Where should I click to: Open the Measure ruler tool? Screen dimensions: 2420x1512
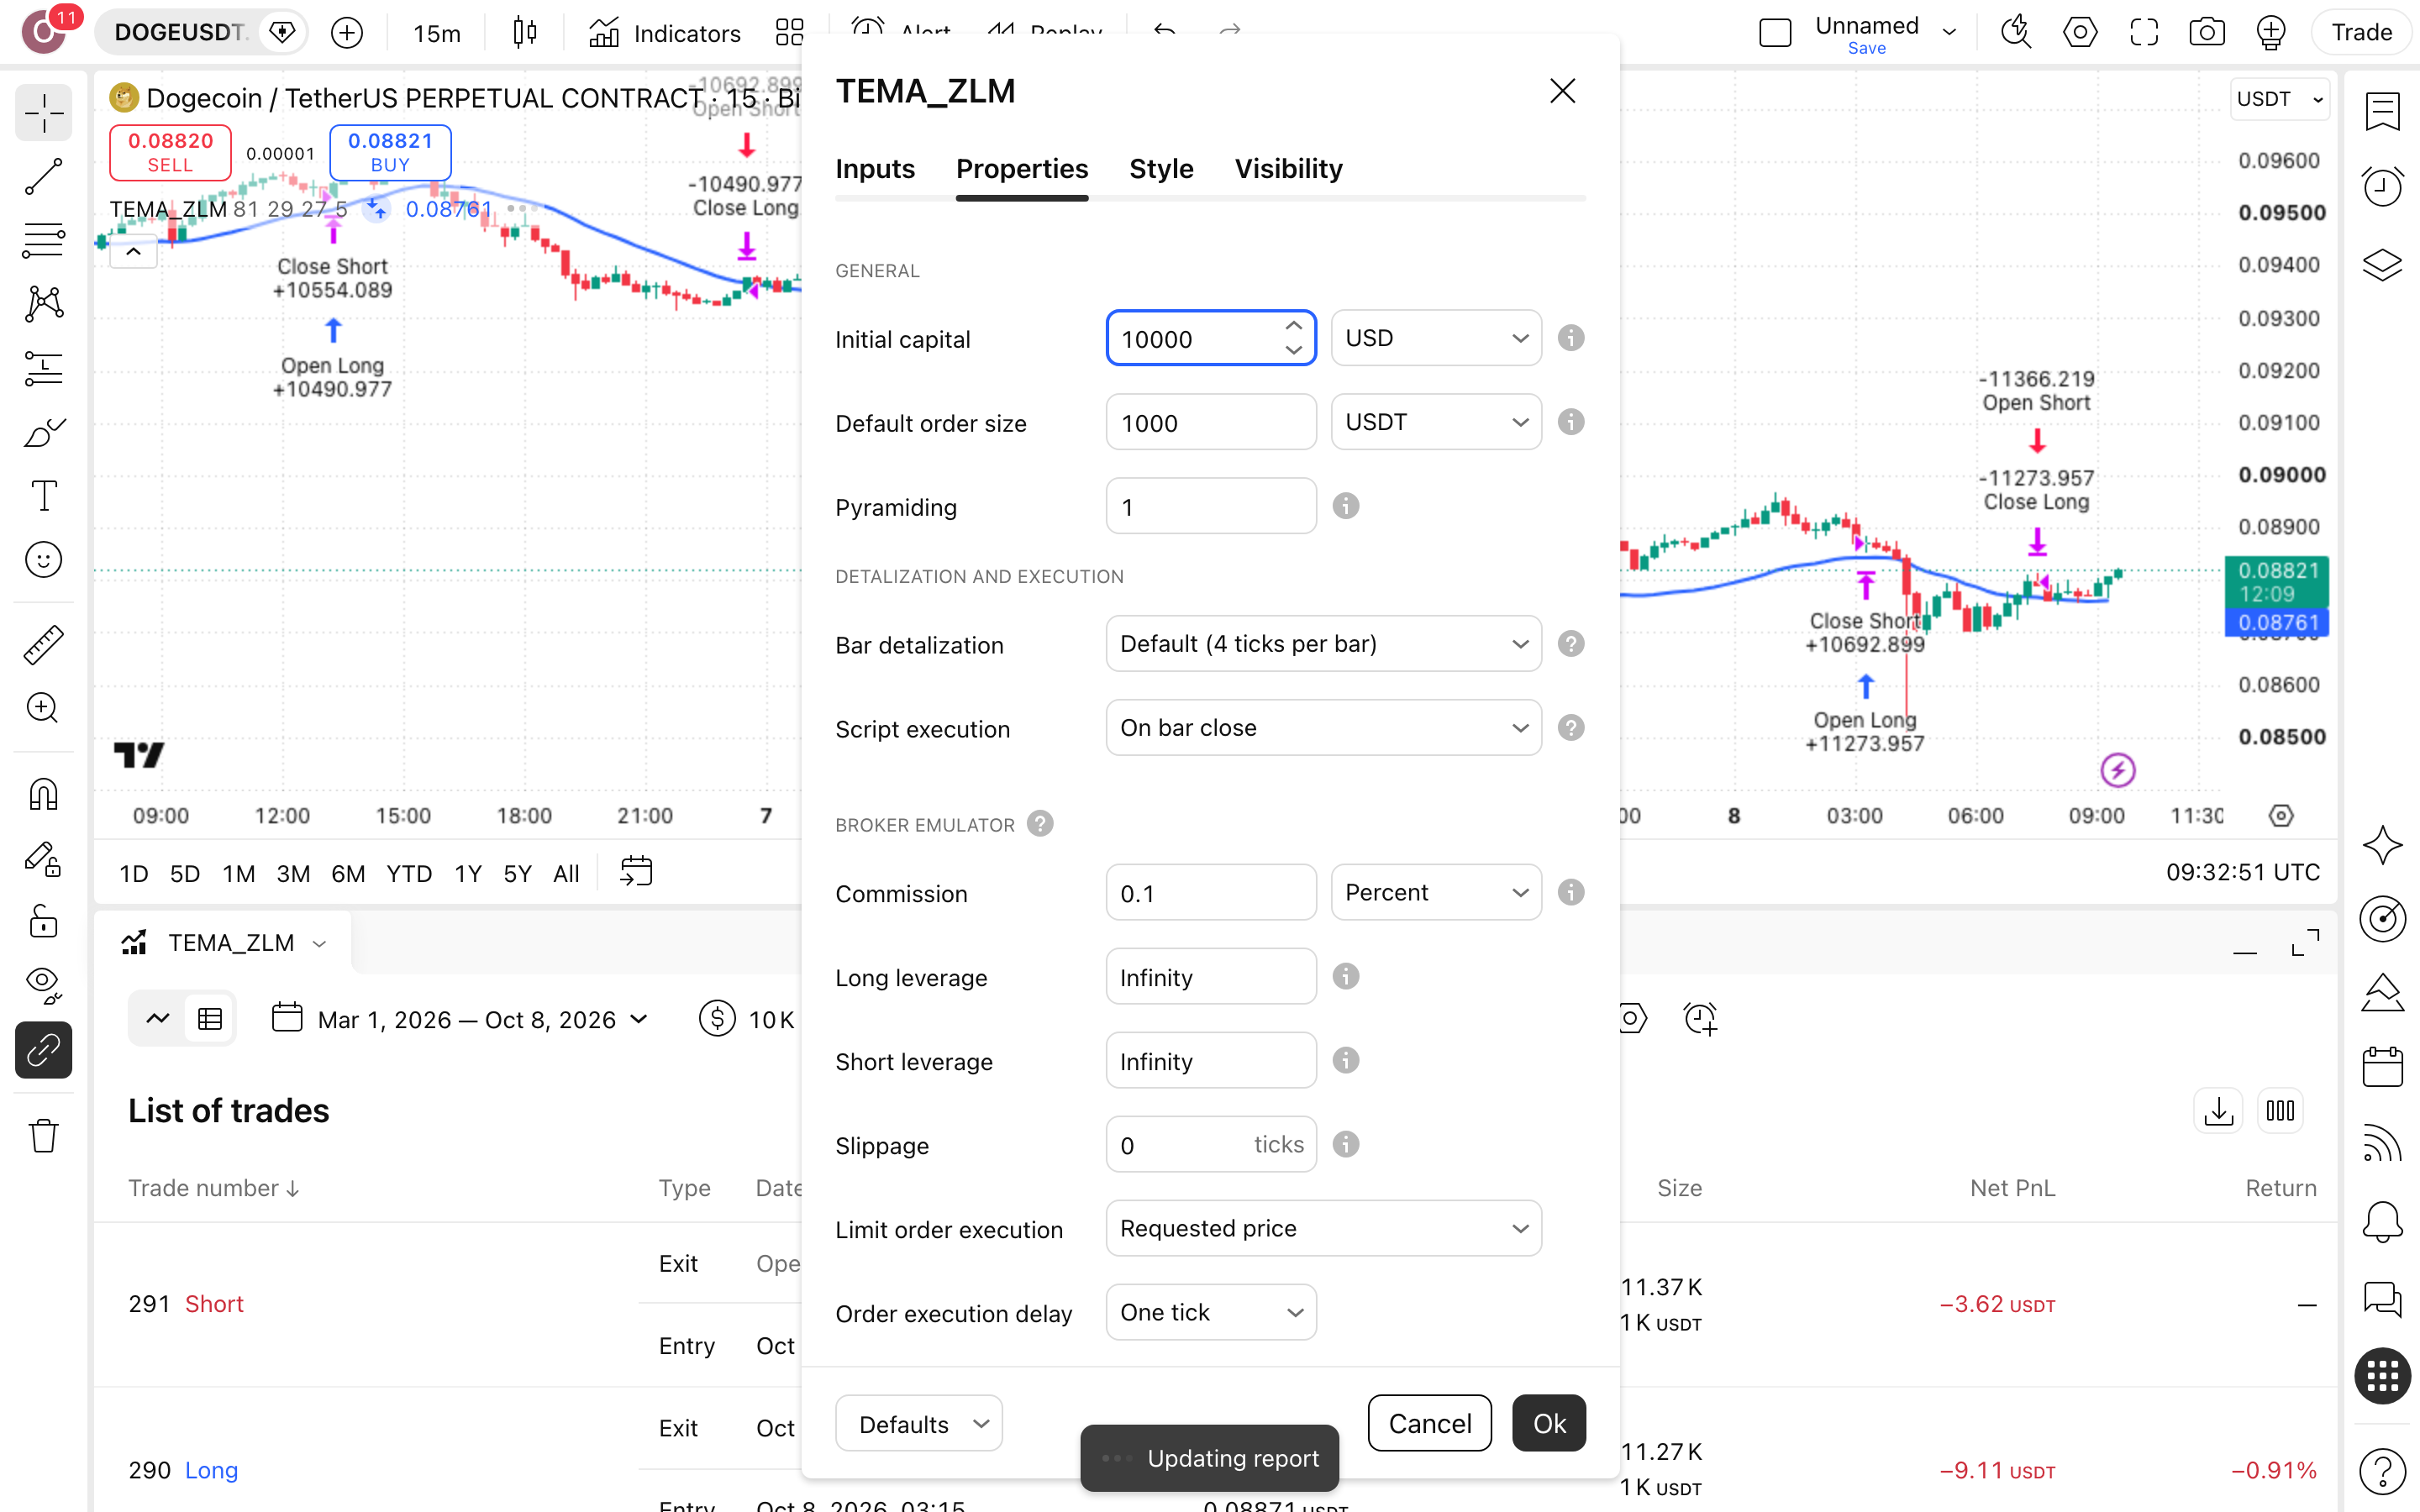pyautogui.click(x=43, y=645)
